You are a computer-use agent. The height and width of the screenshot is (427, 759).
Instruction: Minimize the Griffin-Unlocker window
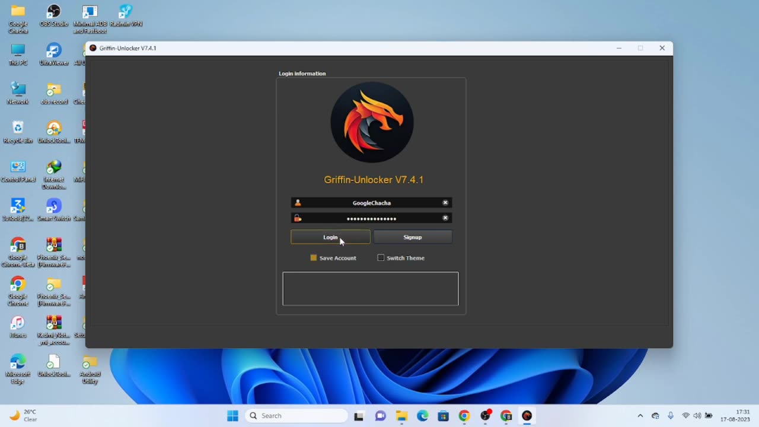click(x=618, y=48)
